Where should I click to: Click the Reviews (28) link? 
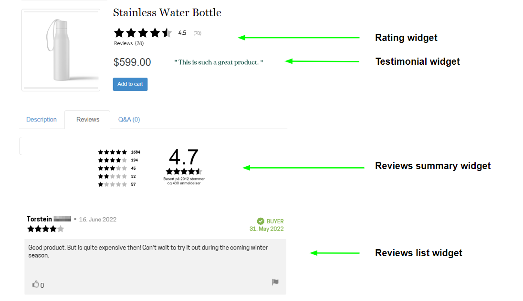click(x=129, y=43)
